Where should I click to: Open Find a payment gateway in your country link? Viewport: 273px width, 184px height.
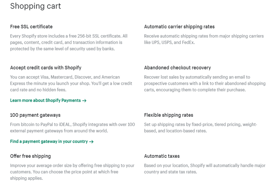coord(49,142)
